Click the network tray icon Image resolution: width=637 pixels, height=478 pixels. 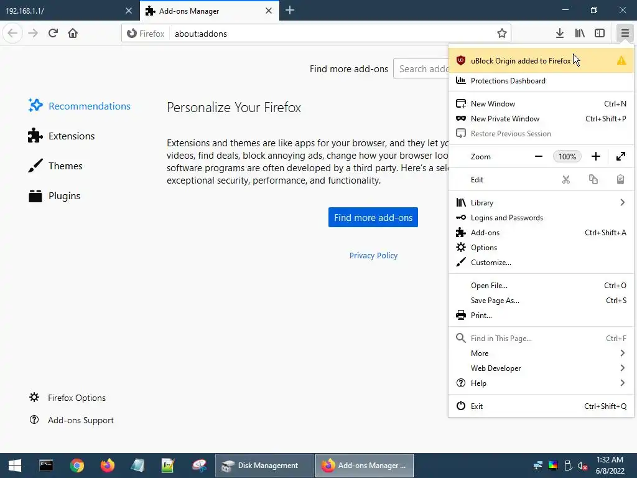click(538, 466)
